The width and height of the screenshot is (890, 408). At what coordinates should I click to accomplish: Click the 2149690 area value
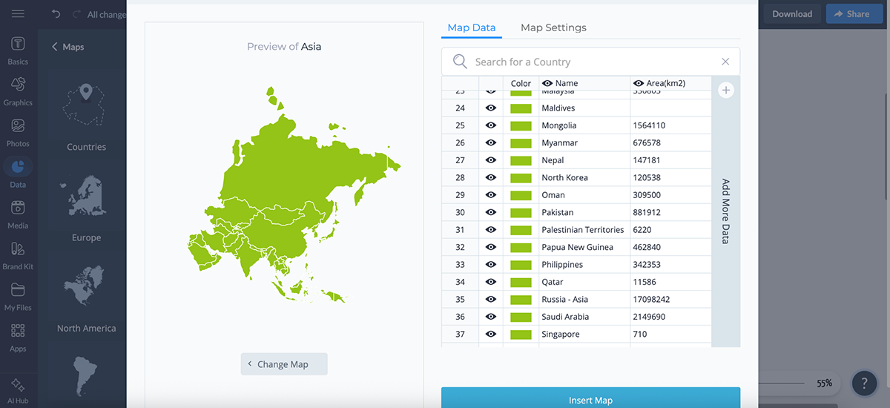pos(649,317)
